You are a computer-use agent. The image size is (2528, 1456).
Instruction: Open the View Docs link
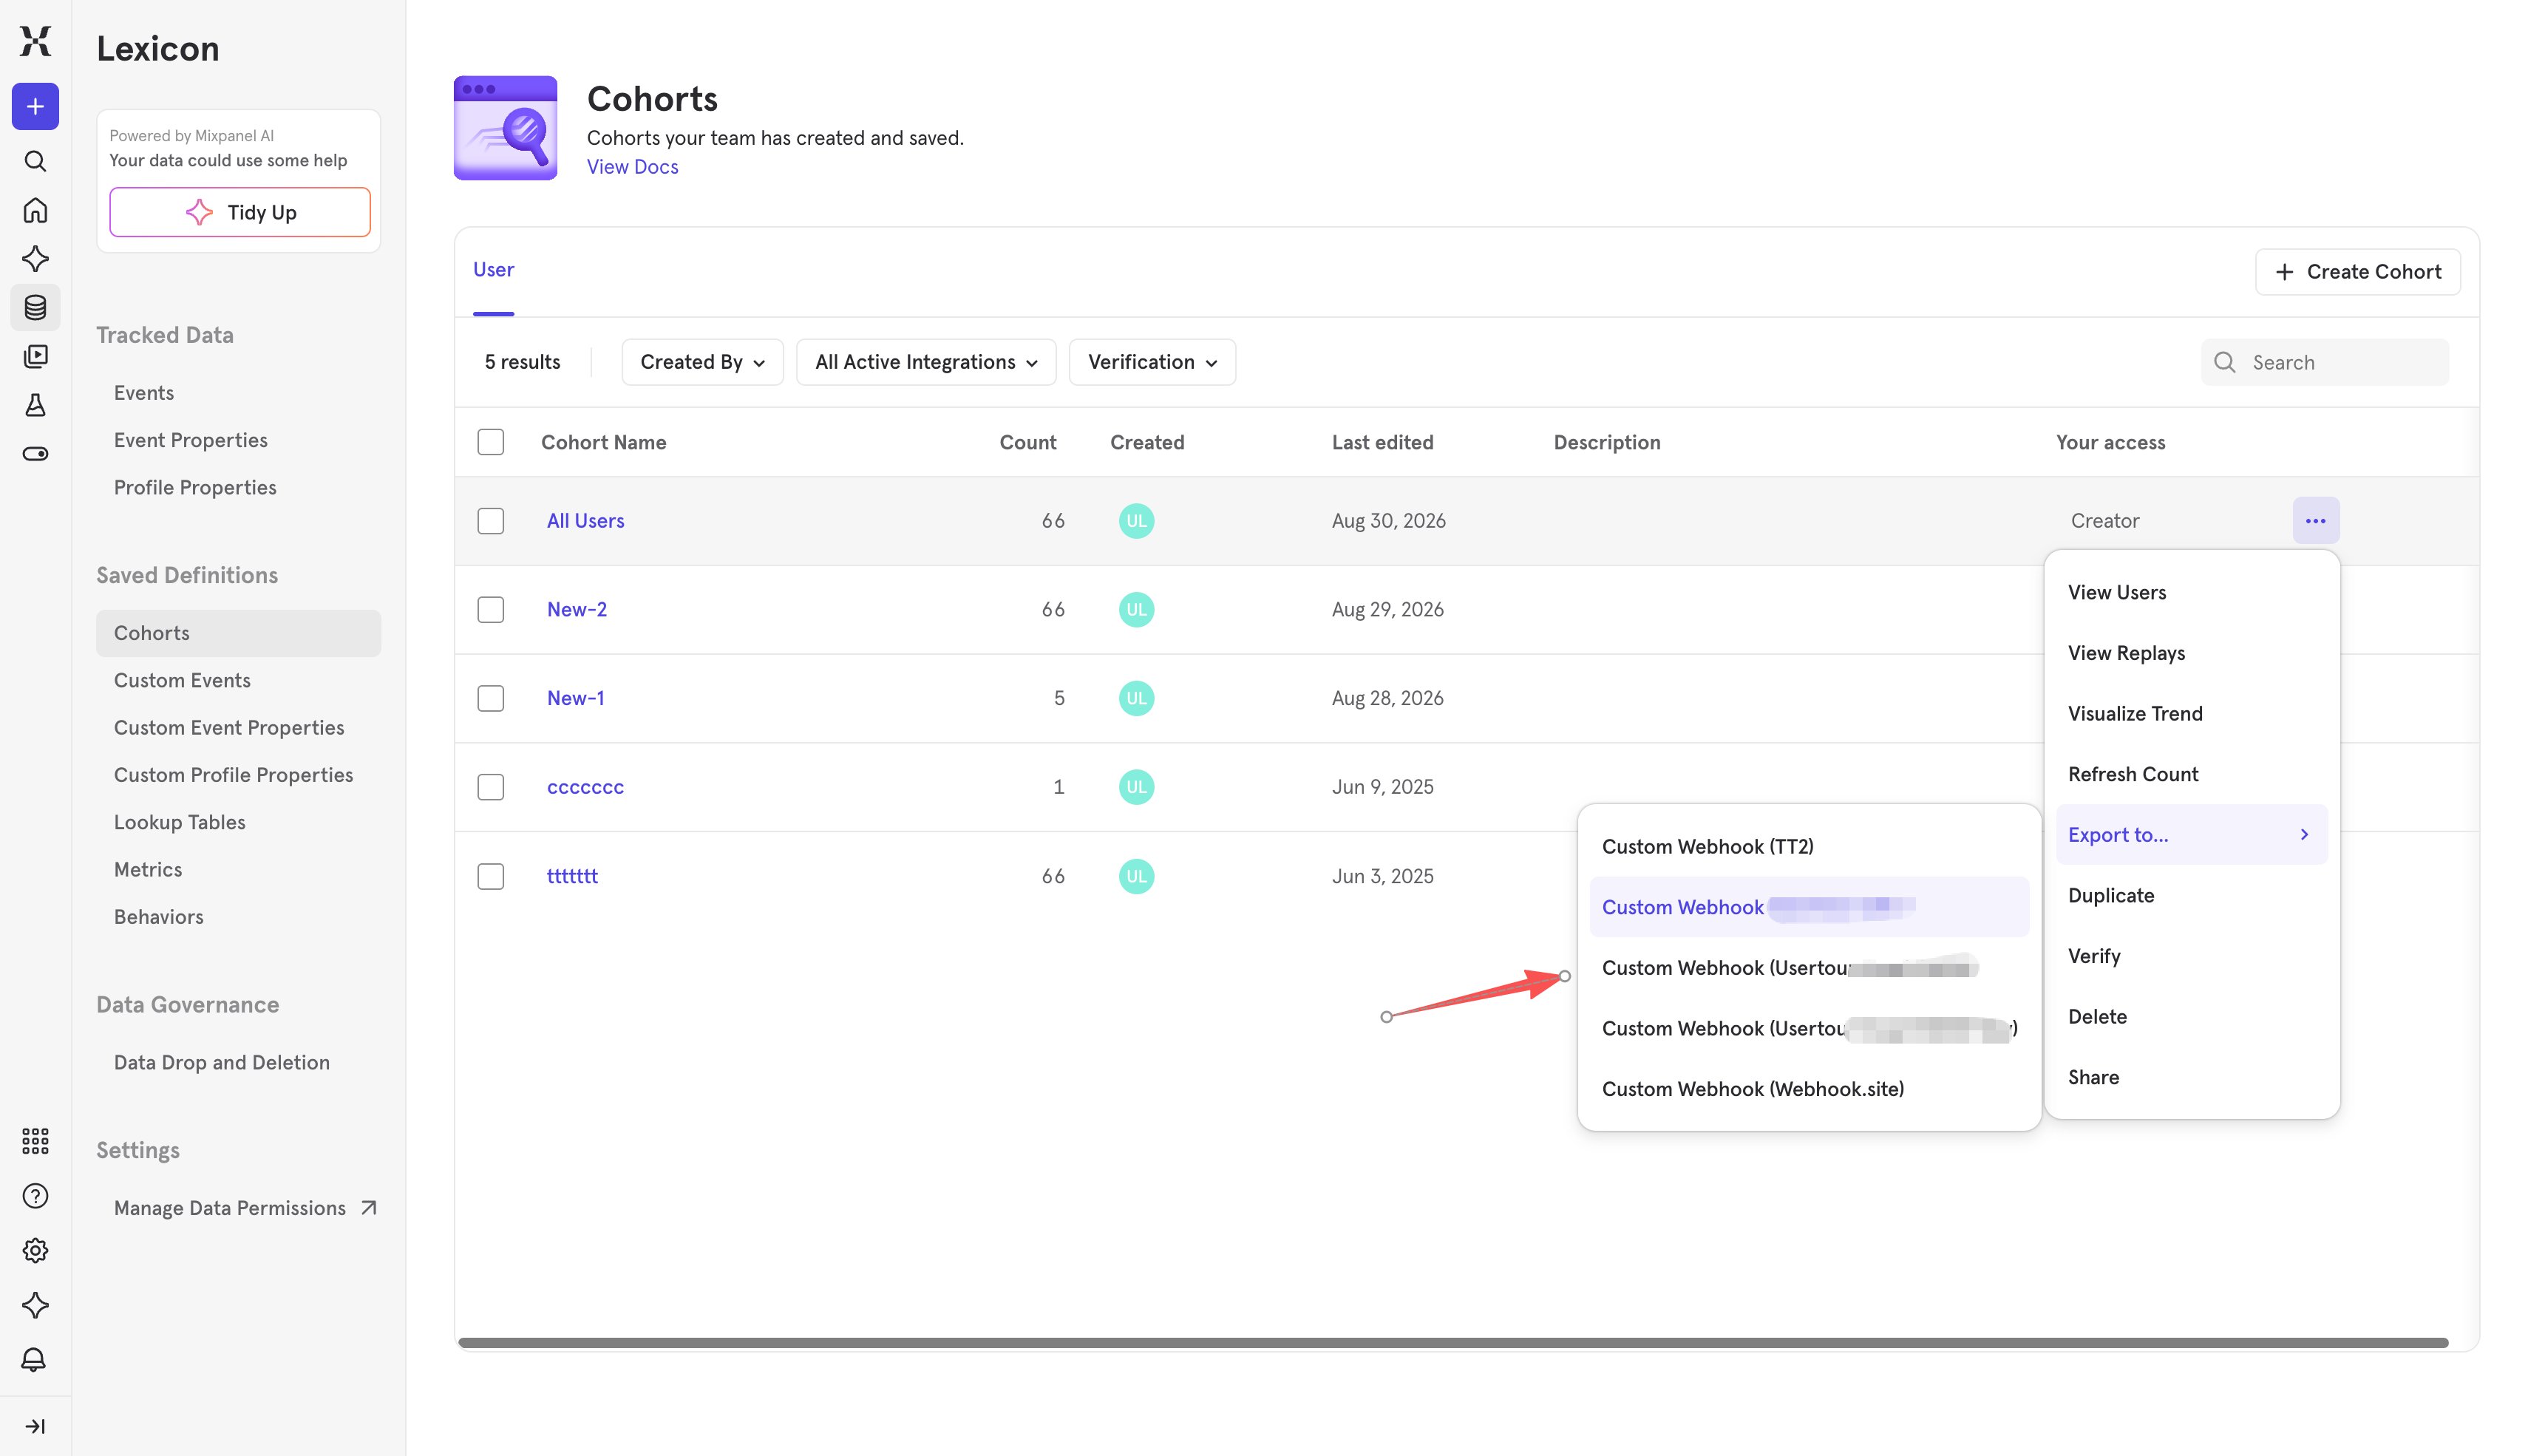click(x=632, y=167)
